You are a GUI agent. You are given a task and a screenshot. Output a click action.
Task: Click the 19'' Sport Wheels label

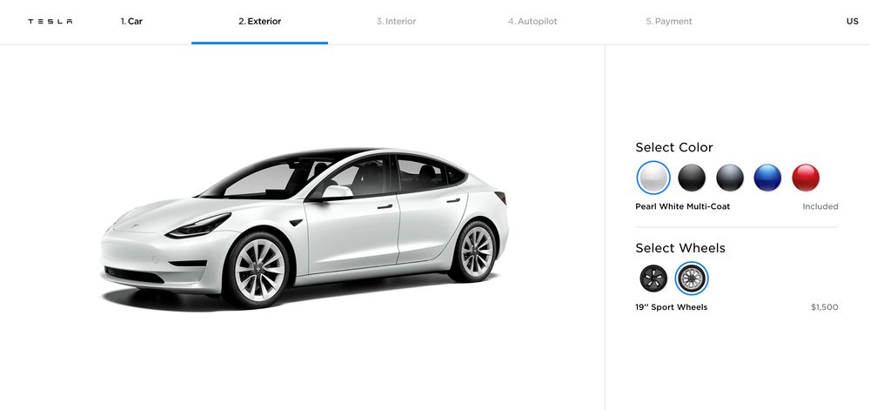point(672,307)
